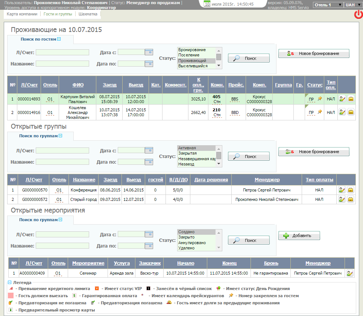Screen dimensions: 363x316
Task: Click top calendar date icon
Action: pyautogui.click(x=207, y=4)
